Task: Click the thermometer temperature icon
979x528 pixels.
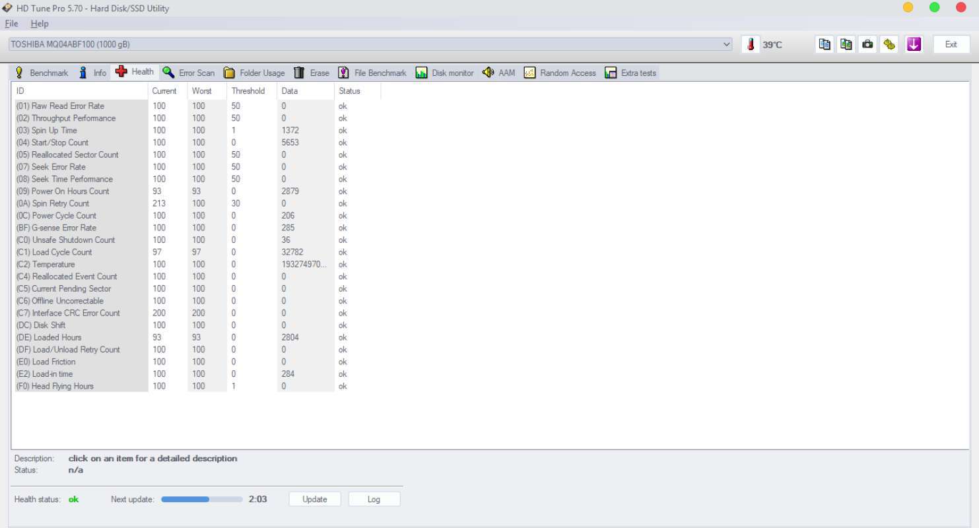Action: (x=750, y=44)
